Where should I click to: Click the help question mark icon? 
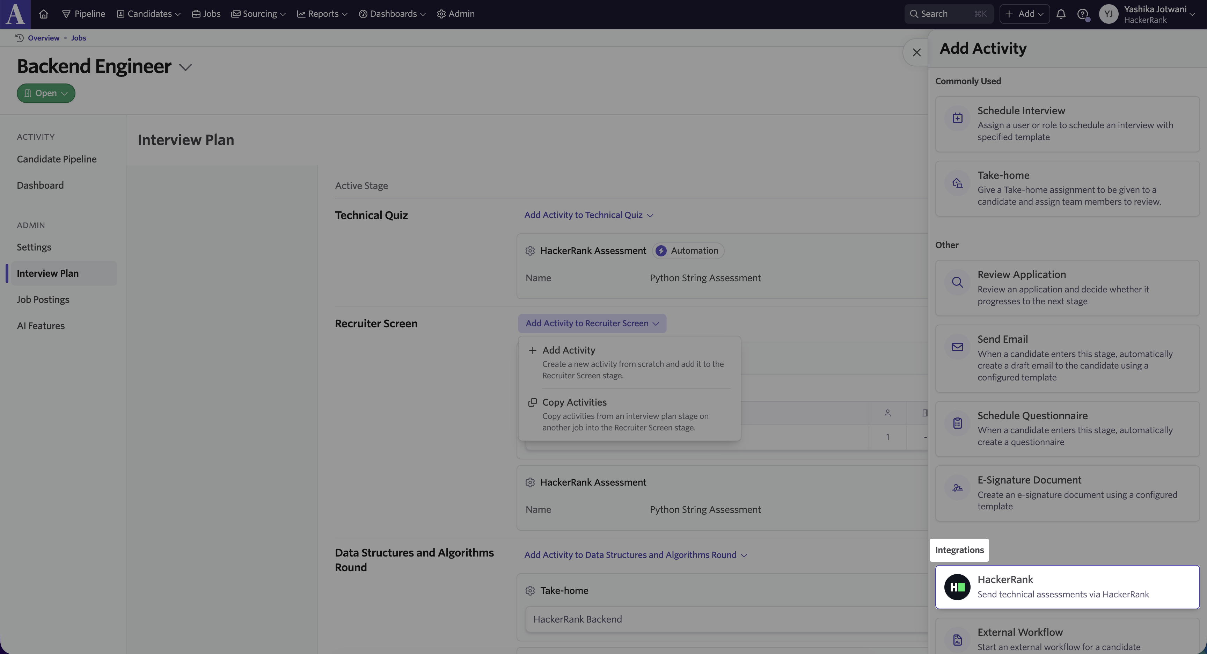pos(1082,14)
